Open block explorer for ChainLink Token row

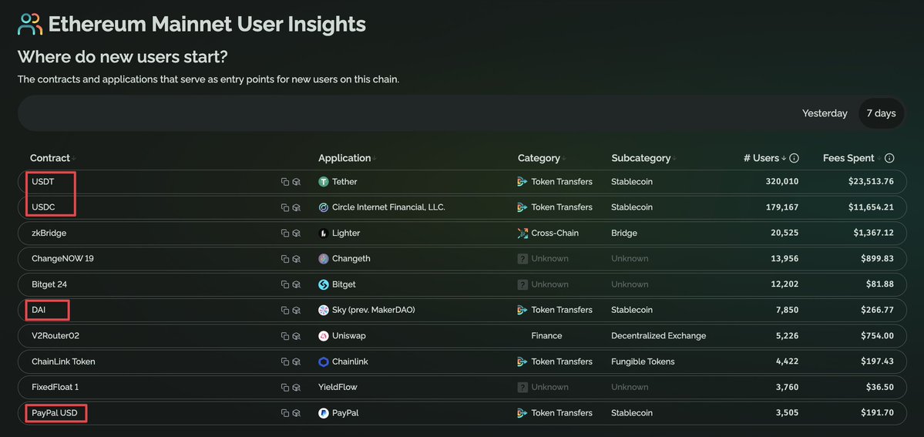(x=297, y=361)
